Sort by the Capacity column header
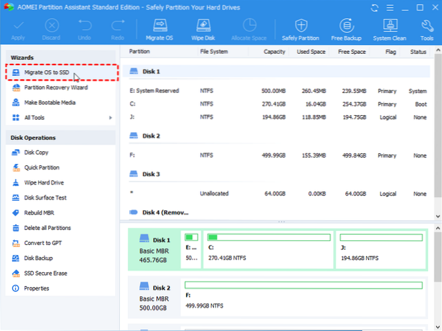 [274, 51]
